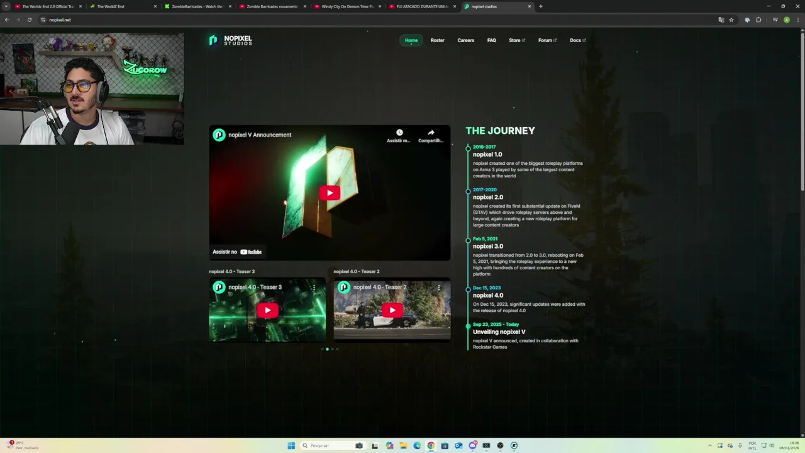Click channel avatar on Teaser 2 video
This screenshot has width=805, height=453.
coord(343,288)
